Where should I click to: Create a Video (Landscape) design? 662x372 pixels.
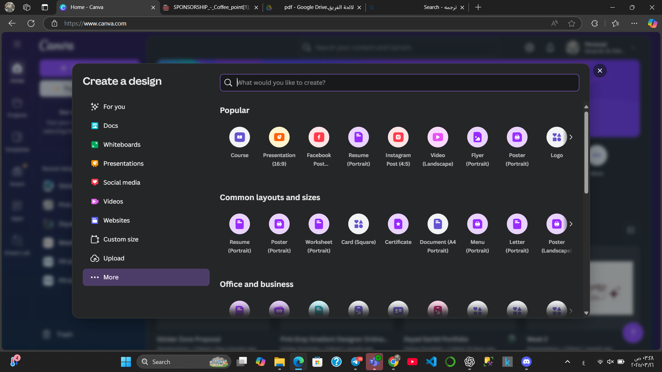[x=438, y=137]
